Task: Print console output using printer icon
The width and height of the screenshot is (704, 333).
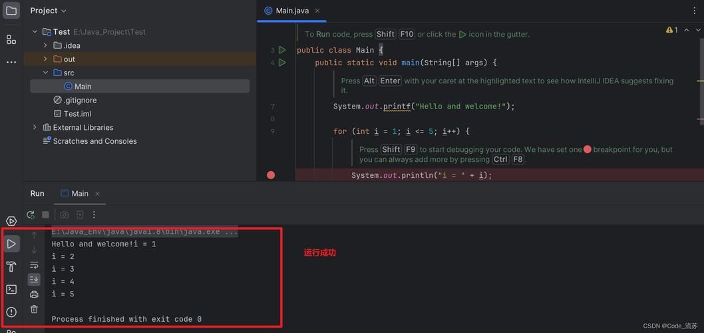Action: click(34, 294)
